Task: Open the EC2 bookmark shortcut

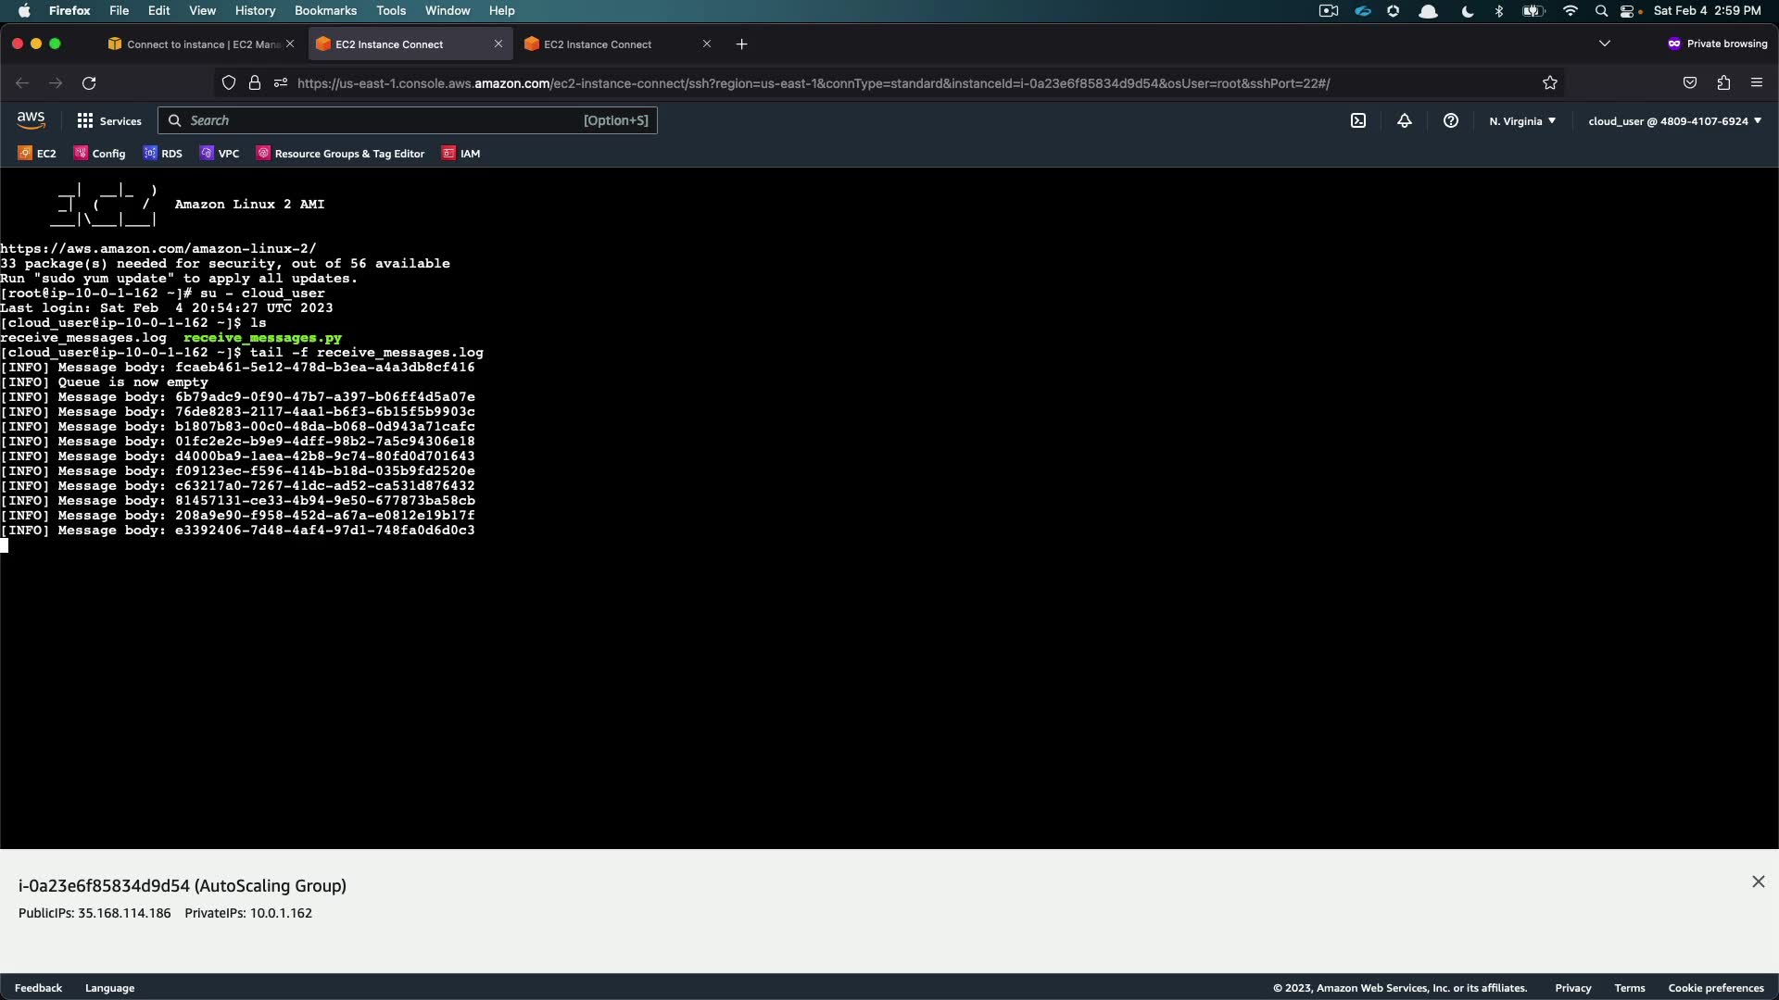Action: click(x=37, y=154)
